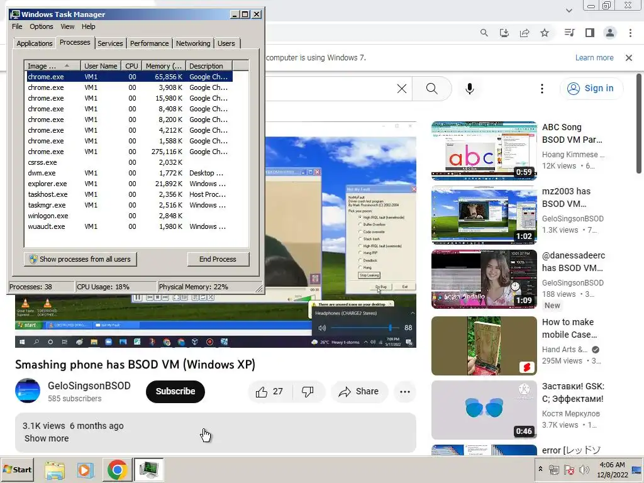Click the page vertical scrollbar
644x483 pixels.
pos(639,123)
